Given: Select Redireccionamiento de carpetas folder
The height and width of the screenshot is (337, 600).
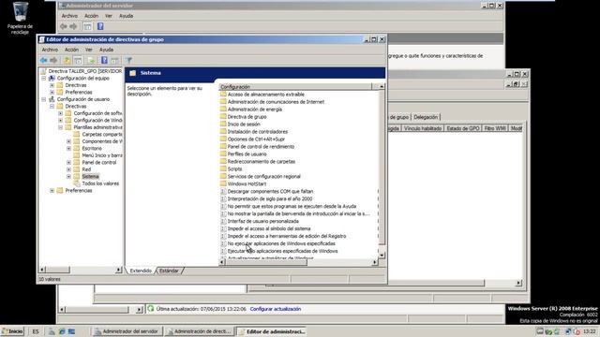Looking at the screenshot, I should [x=261, y=161].
